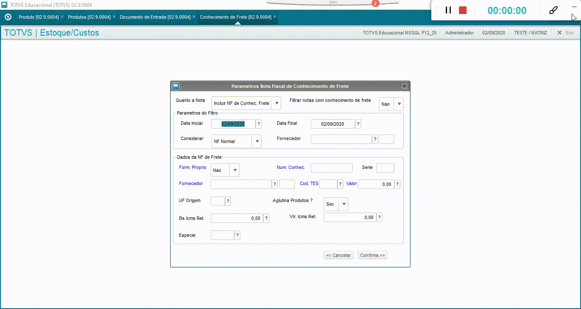Click the NF de Frete Fornecedor field
581x309 pixels.
(241, 184)
